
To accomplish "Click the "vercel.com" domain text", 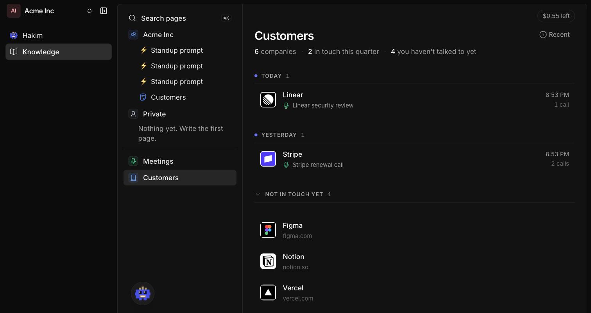I will tap(298, 299).
